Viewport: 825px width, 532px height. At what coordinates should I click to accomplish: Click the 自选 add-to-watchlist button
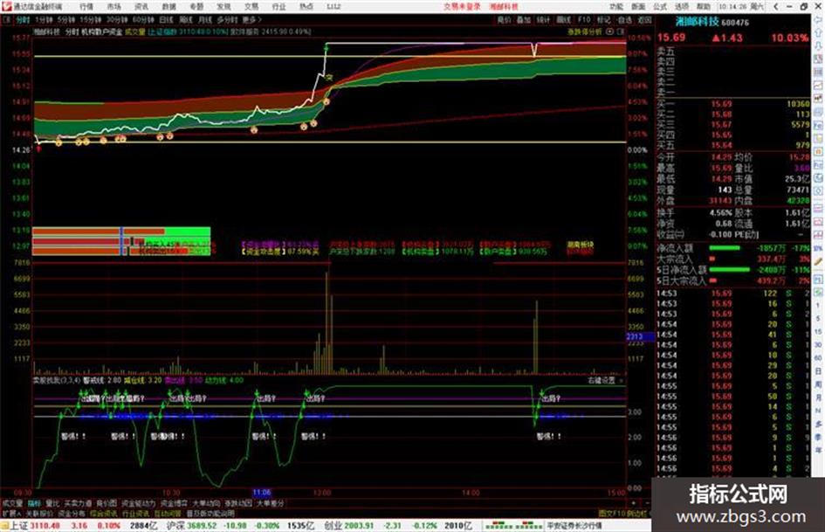coord(624,19)
